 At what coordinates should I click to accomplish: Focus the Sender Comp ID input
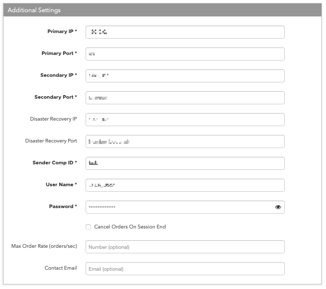click(x=185, y=163)
